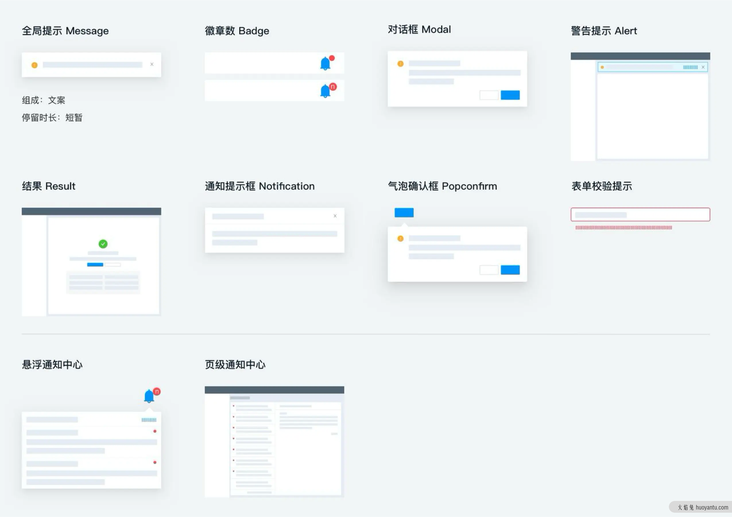Click the blue trigger button above Popconfirm bubble
This screenshot has height=517, width=732.
pyautogui.click(x=404, y=213)
